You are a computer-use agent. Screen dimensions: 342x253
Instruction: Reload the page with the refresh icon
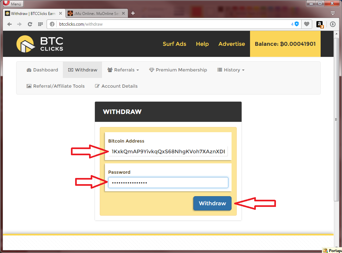(30, 24)
